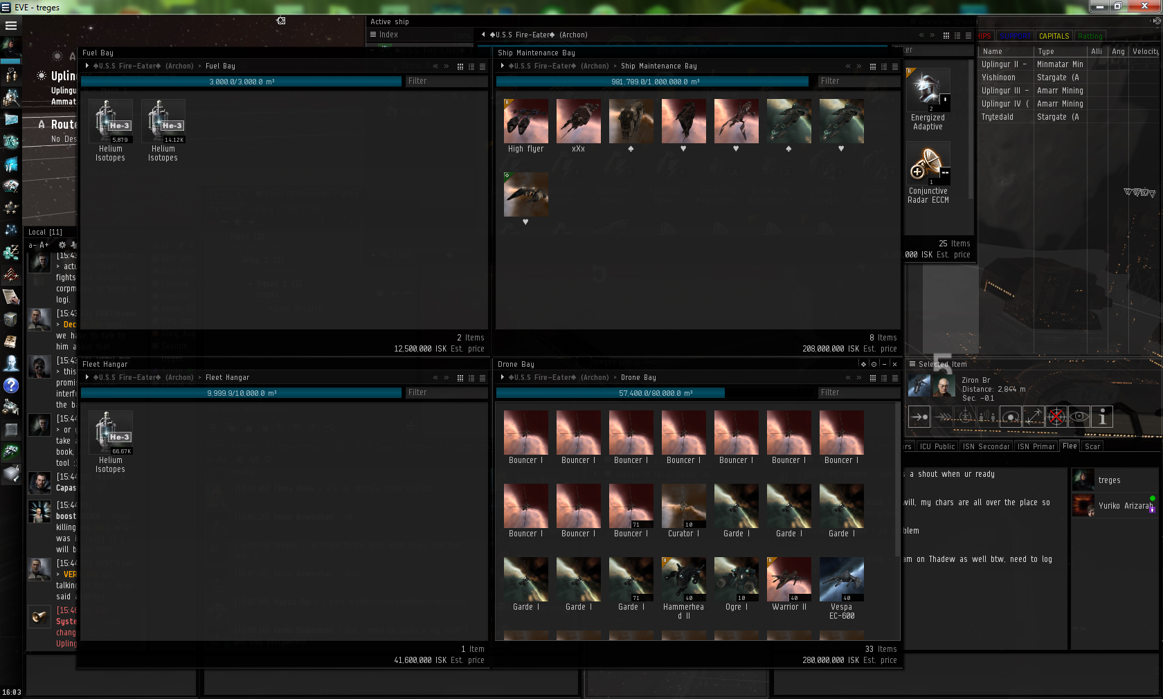Screen dimensions: 1163x699
Task: Select the 14.12K Helium Isotopes stack in Fuel Bay
Action: pyautogui.click(x=163, y=130)
